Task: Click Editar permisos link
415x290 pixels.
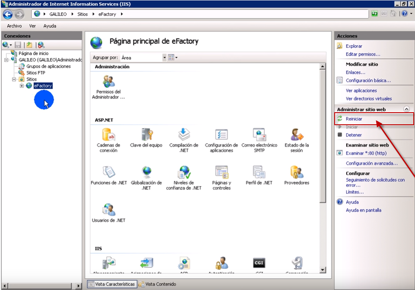Action: (x=363, y=54)
